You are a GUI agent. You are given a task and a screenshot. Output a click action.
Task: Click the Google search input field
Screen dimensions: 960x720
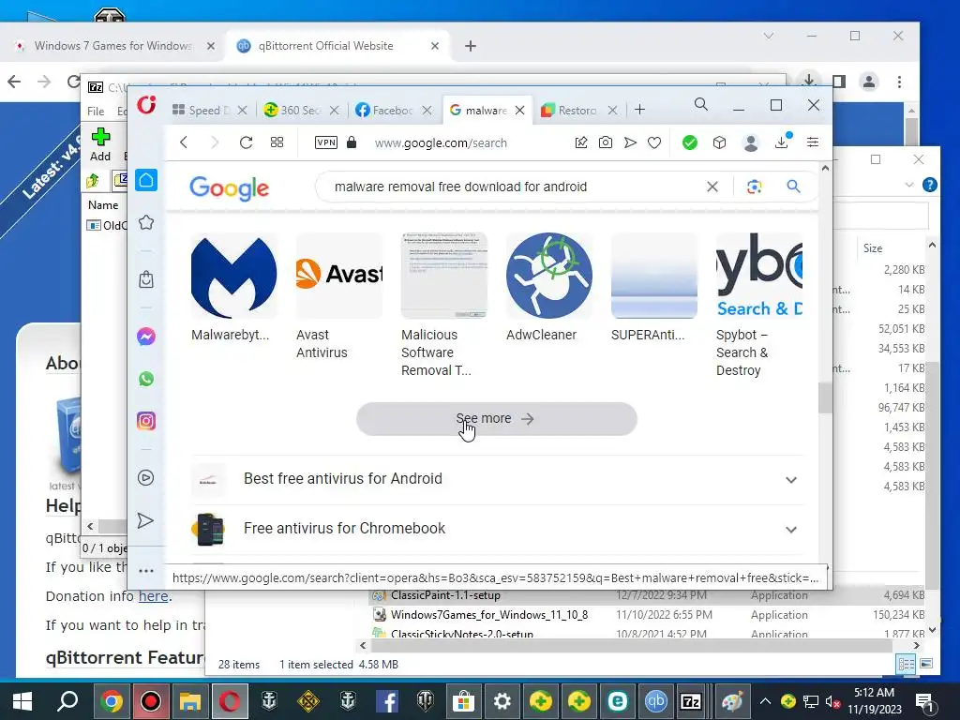pos(515,187)
